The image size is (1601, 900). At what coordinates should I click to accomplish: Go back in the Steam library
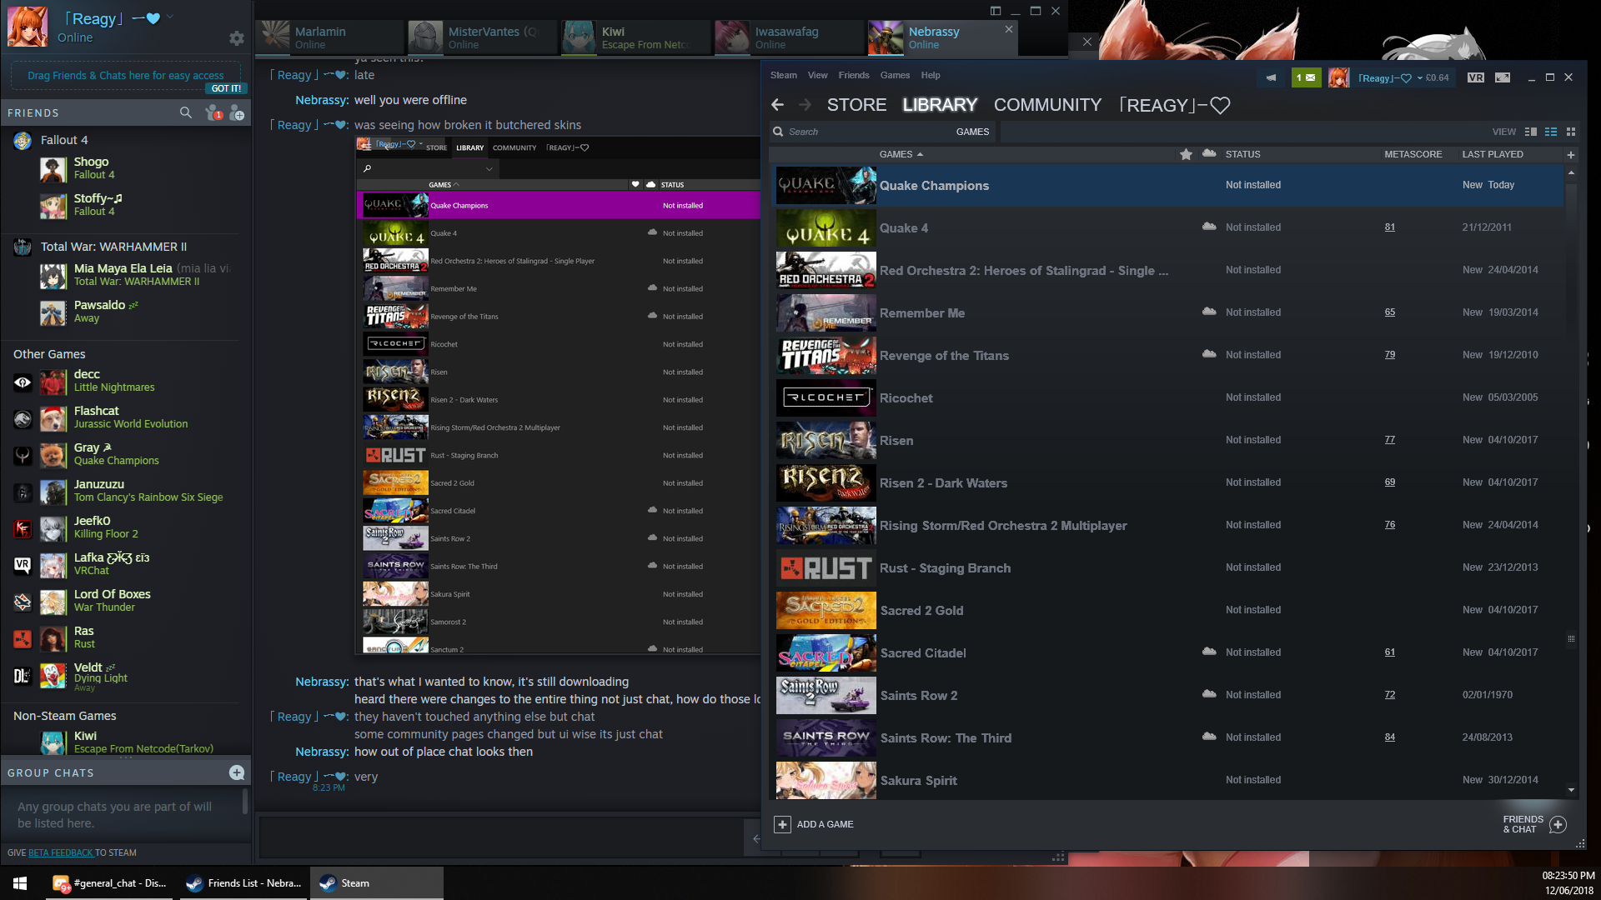tap(777, 105)
